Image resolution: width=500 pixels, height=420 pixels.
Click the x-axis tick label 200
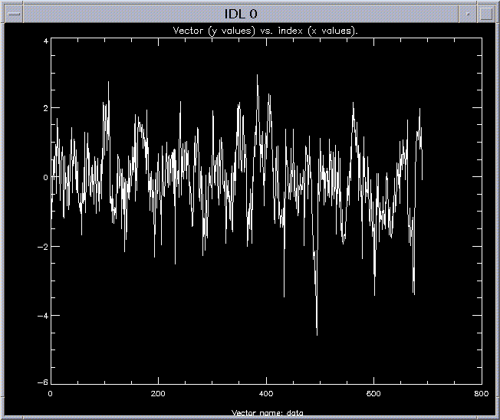tap(158, 394)
